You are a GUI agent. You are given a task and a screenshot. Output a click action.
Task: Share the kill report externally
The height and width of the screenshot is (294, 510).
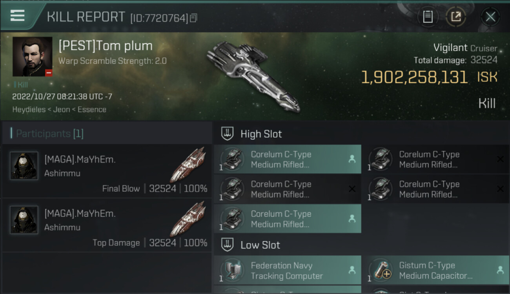[455, 17]
